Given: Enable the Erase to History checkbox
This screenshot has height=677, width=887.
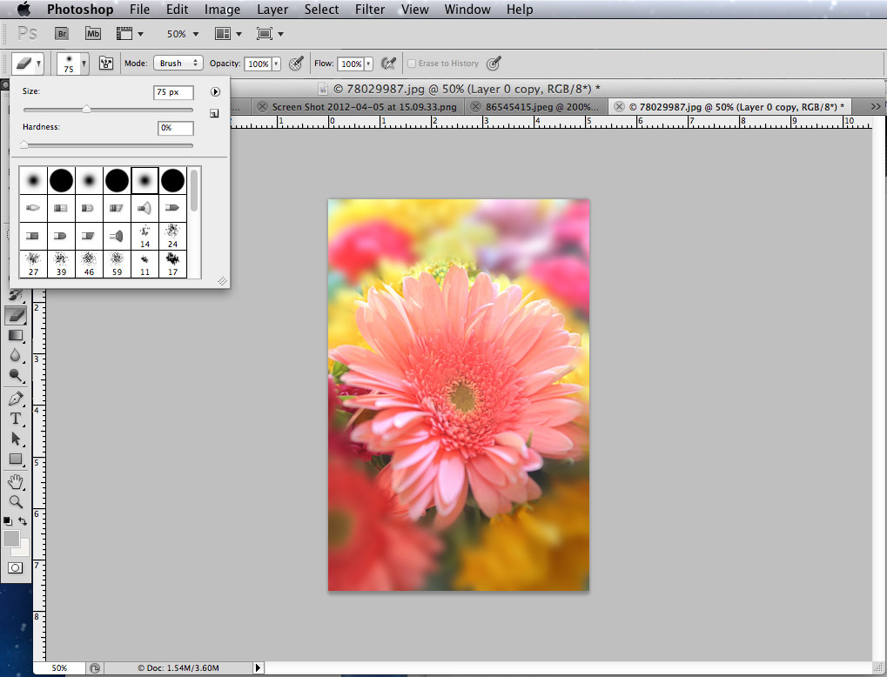Looking at the screenshot, I should point(413,64).
